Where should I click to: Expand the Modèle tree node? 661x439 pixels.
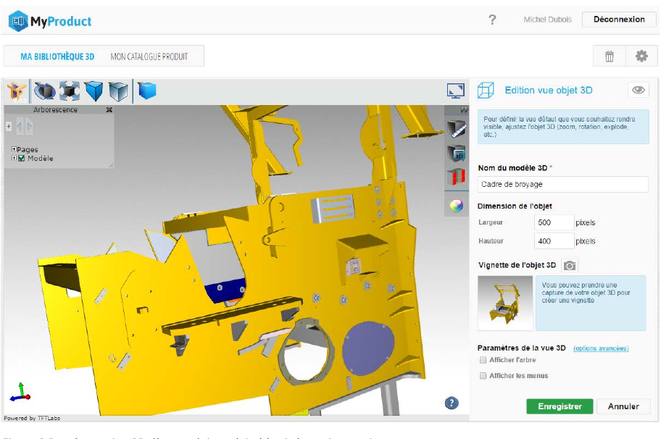coord(13,159)
